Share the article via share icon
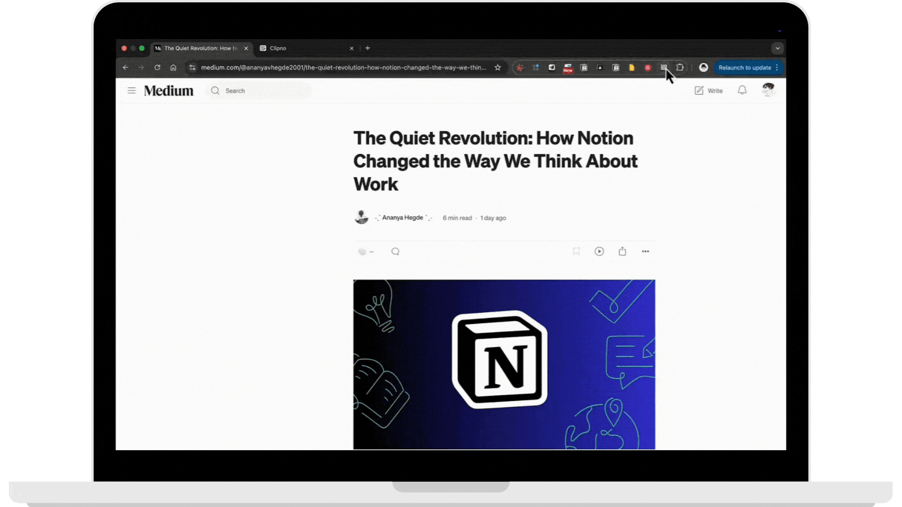This screenshot has height=507, width=902. tap(622, 251)
